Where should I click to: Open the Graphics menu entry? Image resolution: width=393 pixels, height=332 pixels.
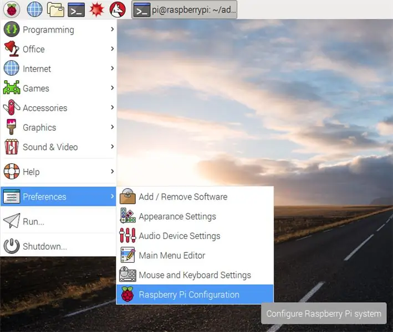tap(58, 127)
